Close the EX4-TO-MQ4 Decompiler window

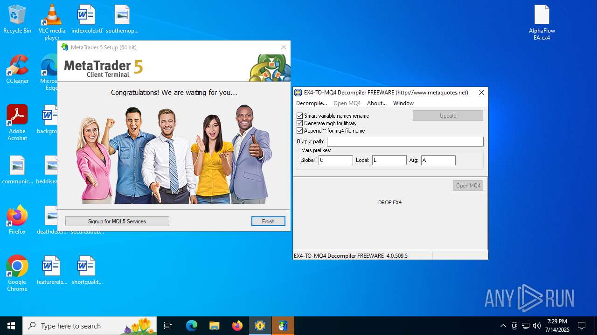pyautogui.click(x=481, y=93)
